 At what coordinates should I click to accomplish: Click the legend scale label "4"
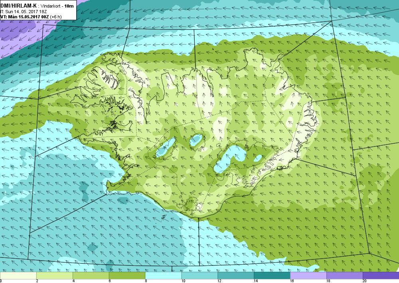pos(73,281)
